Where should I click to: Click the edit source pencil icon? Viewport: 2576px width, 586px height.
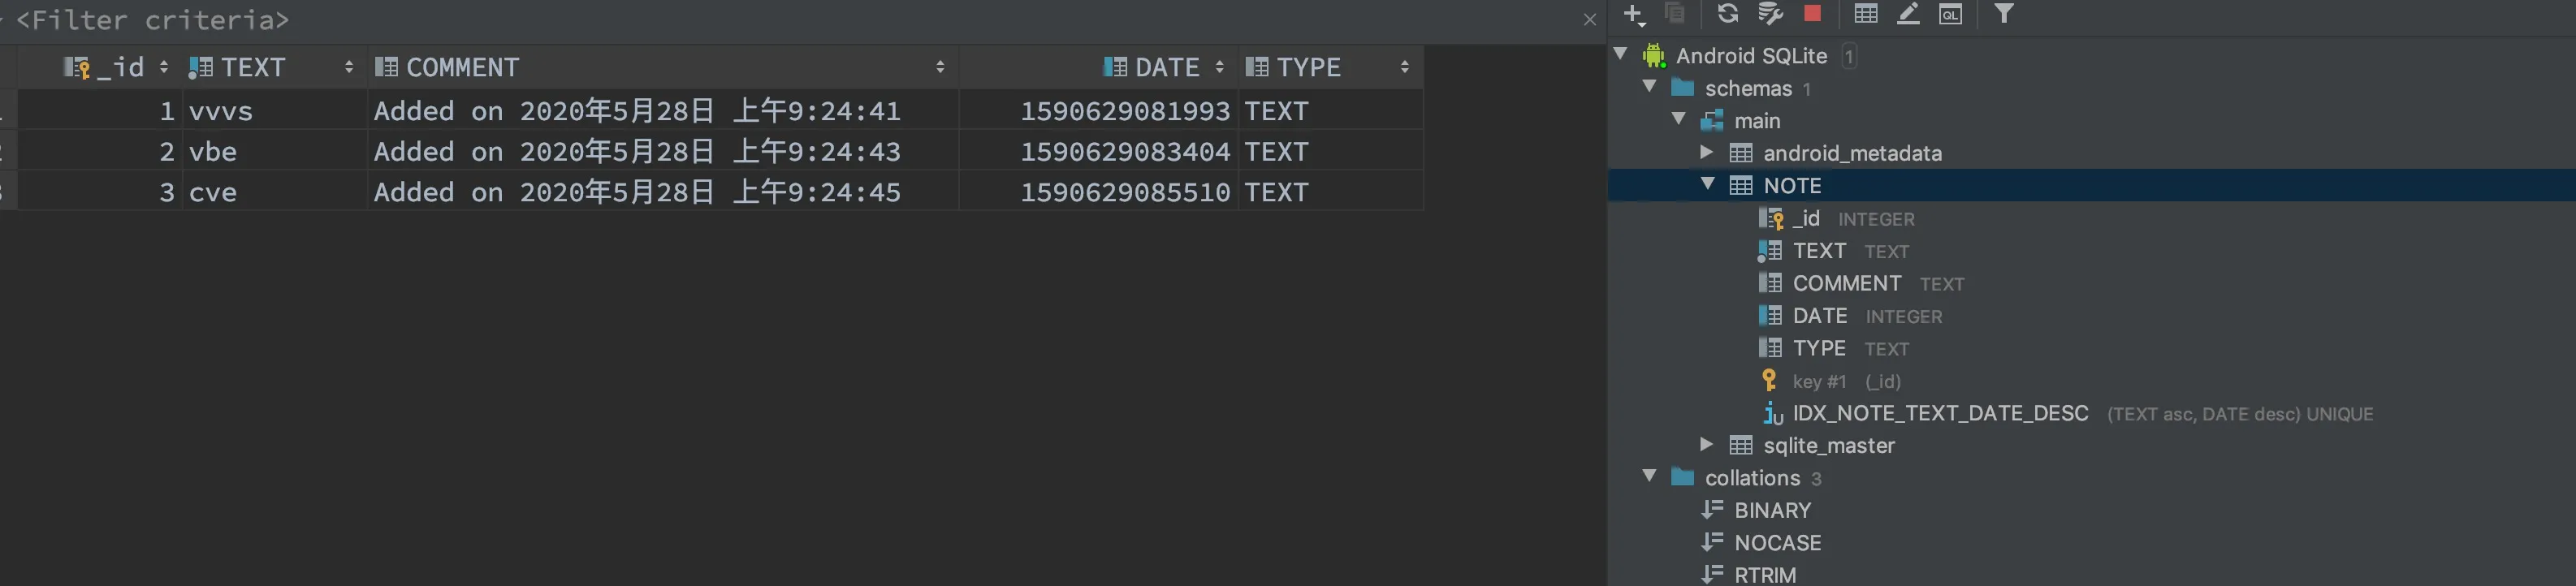point(1908,14)
